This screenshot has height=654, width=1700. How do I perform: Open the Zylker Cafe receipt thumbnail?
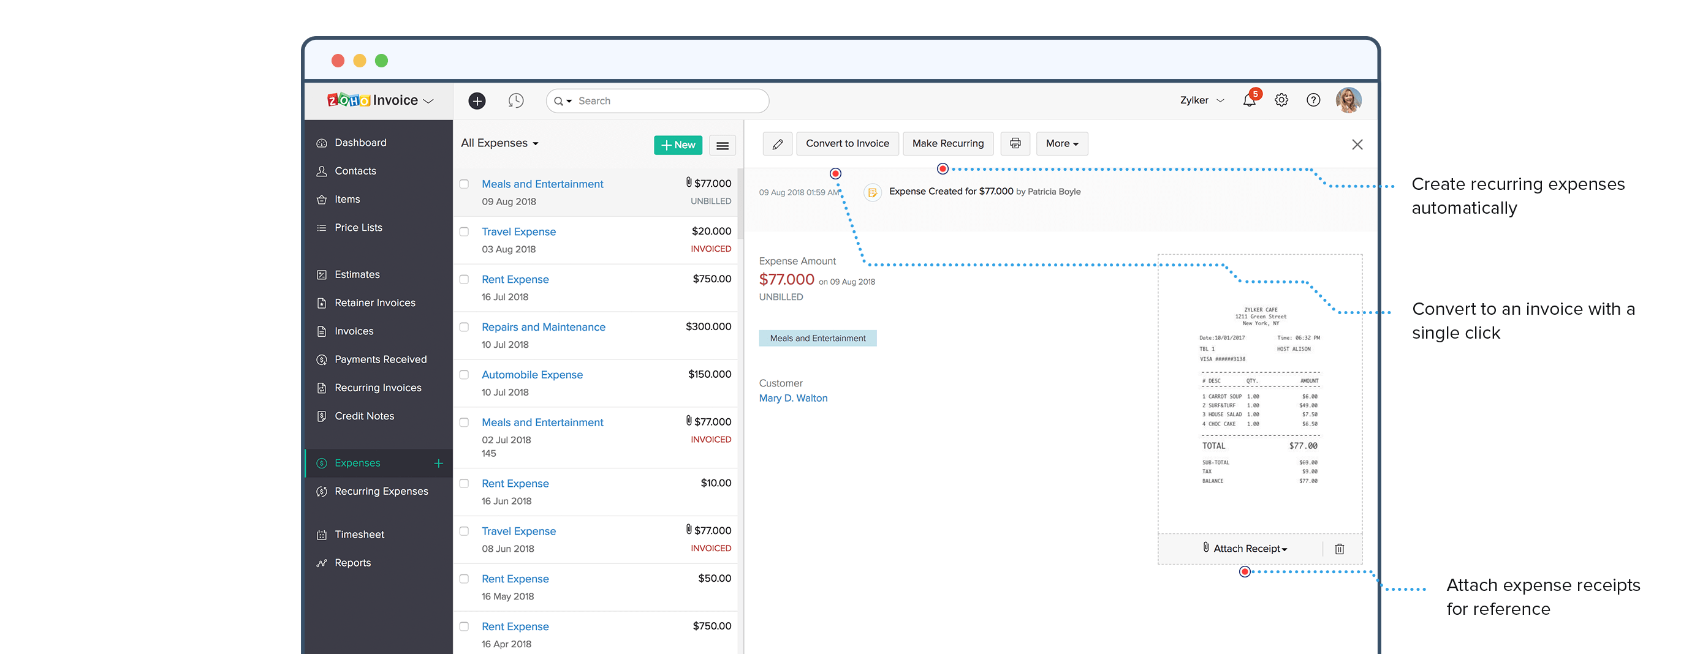point(1260,394)
